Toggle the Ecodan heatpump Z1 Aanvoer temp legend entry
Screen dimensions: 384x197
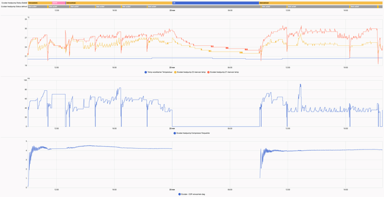tap(223, 72)
